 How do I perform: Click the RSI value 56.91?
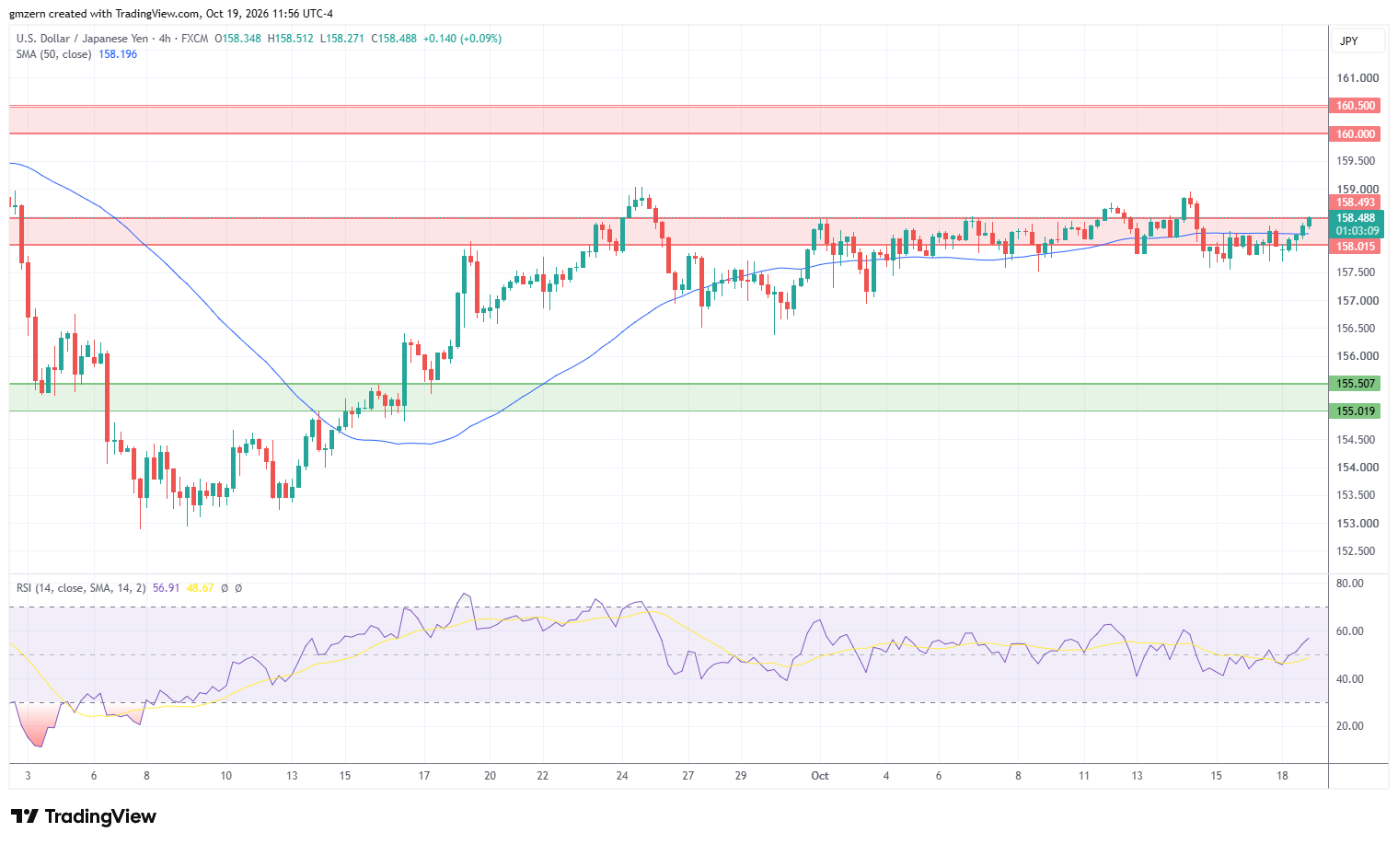166,588
